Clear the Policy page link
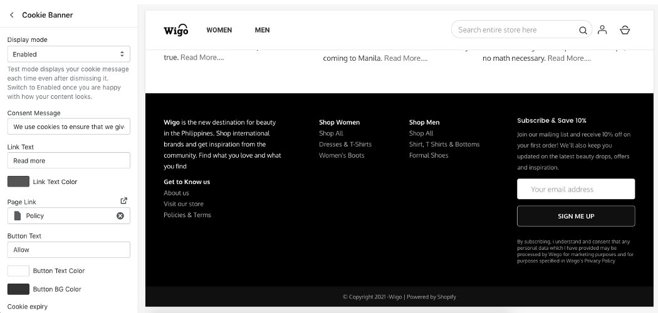 coord(120,216)
